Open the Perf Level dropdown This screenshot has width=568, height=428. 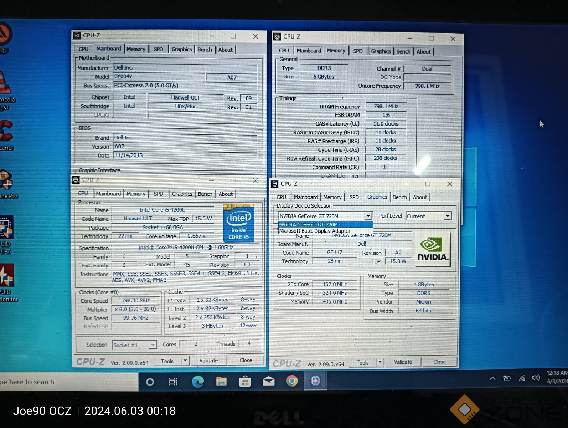tap(429, 216)
